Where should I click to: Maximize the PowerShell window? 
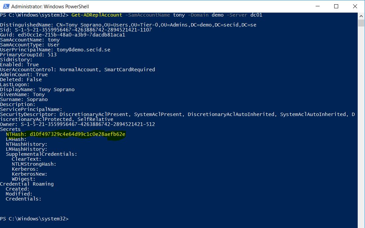[x=336, y=6]
